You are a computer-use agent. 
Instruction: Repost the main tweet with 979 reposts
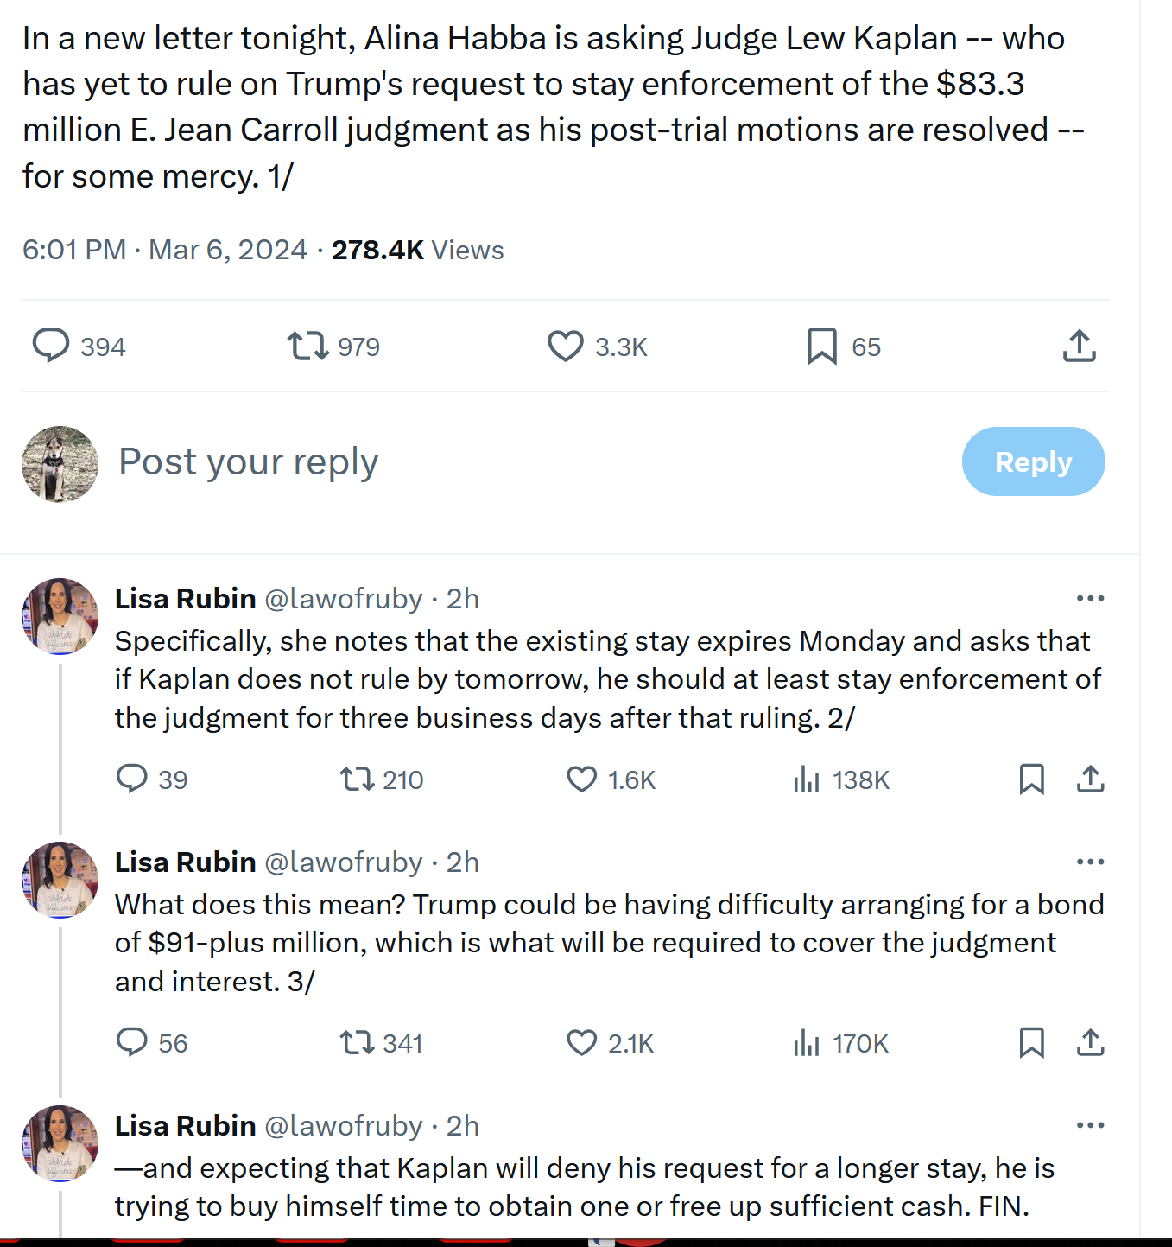(307, 346)
